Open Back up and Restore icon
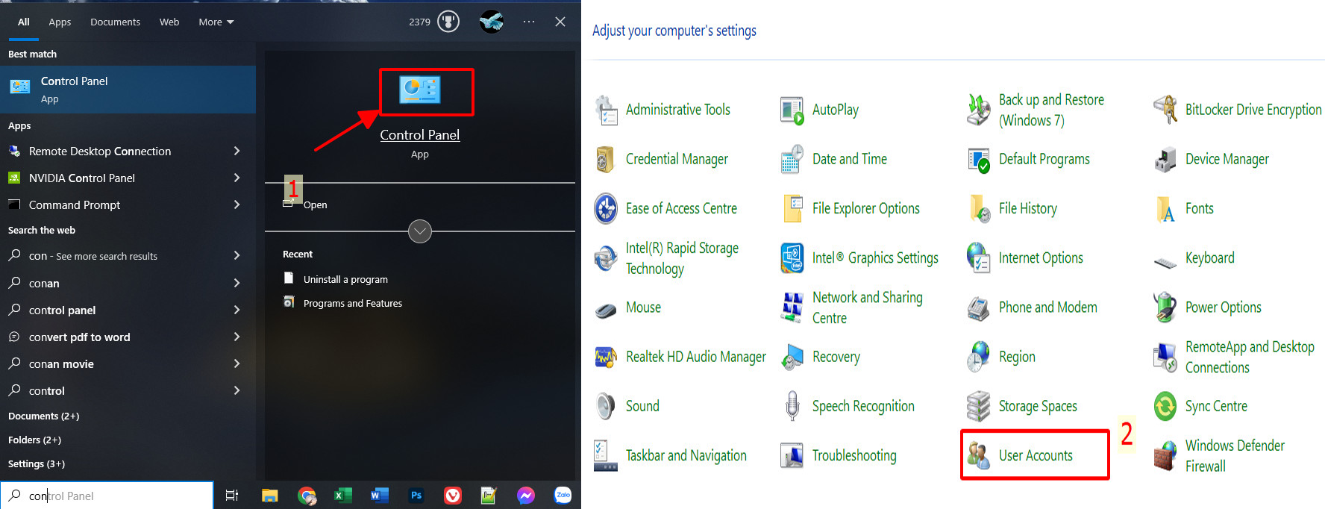1325x509 pixels. [x=979, y=110]
